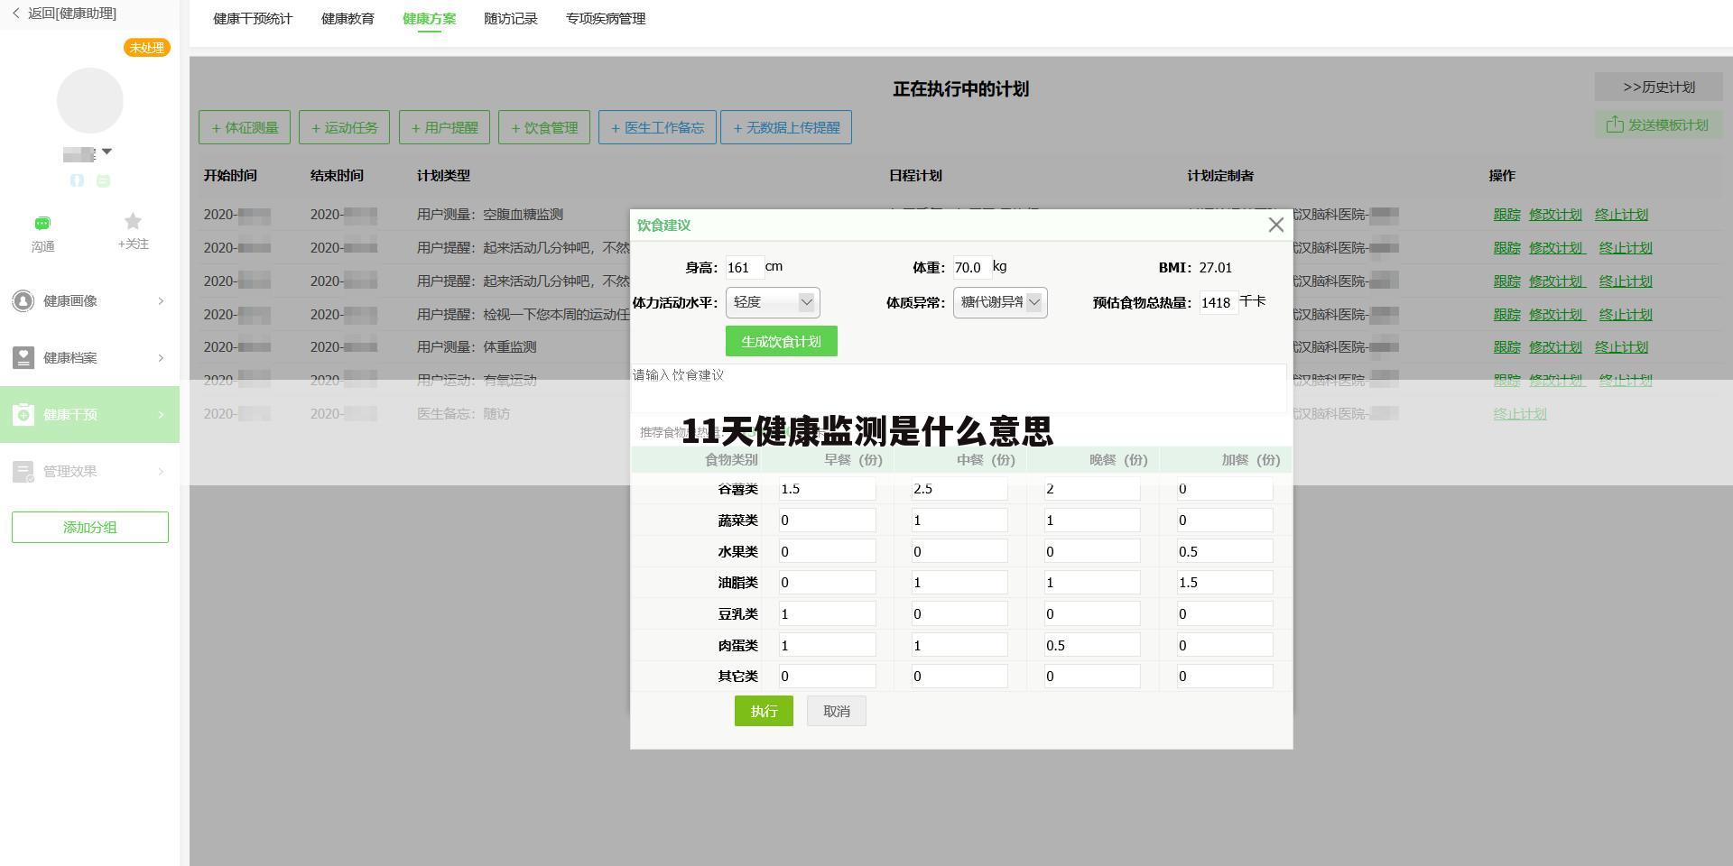Click 用户测量：空腹血糖监测 cell

point(490,215)
